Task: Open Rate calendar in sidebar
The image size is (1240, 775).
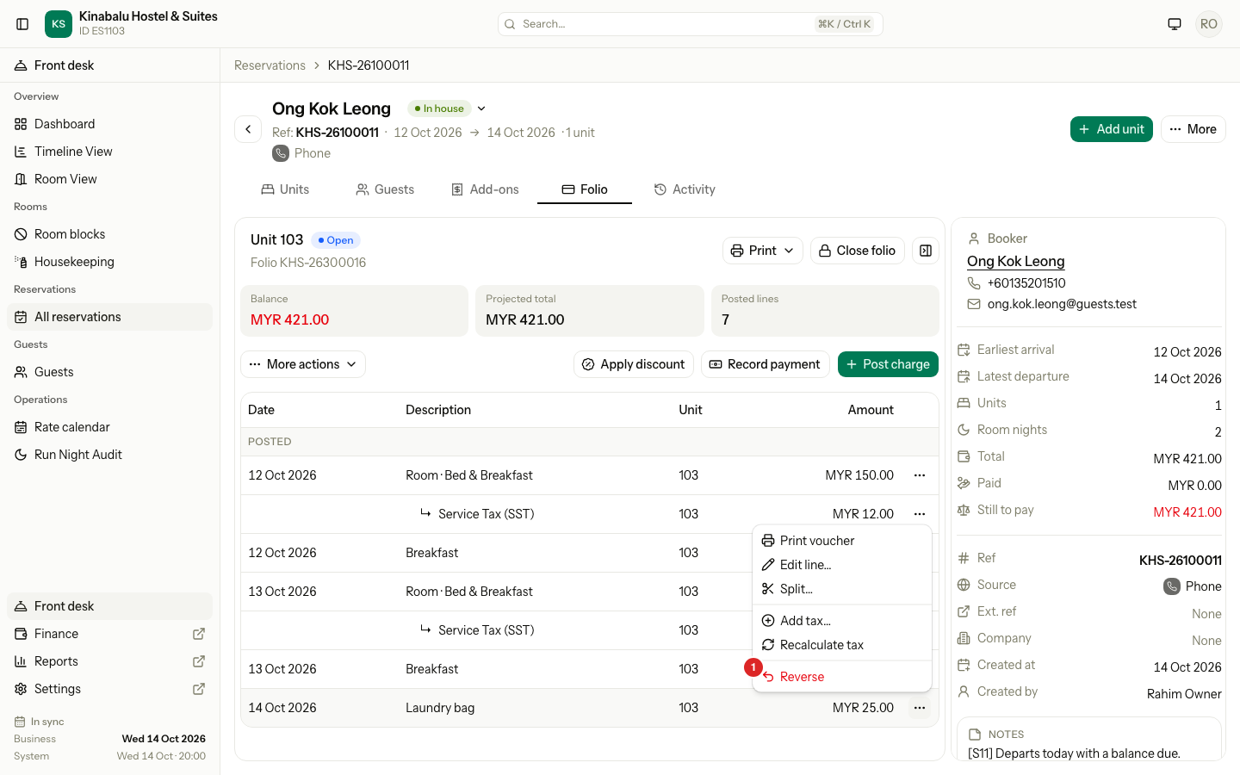Action: (x=109, y=427)
